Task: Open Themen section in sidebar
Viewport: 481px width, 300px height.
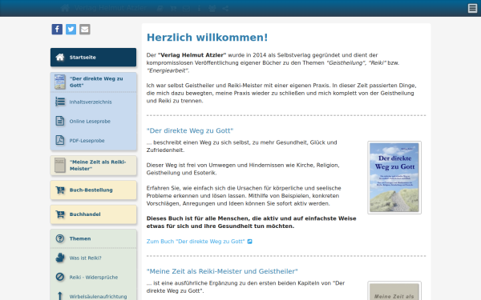Action: pos(93,238)
